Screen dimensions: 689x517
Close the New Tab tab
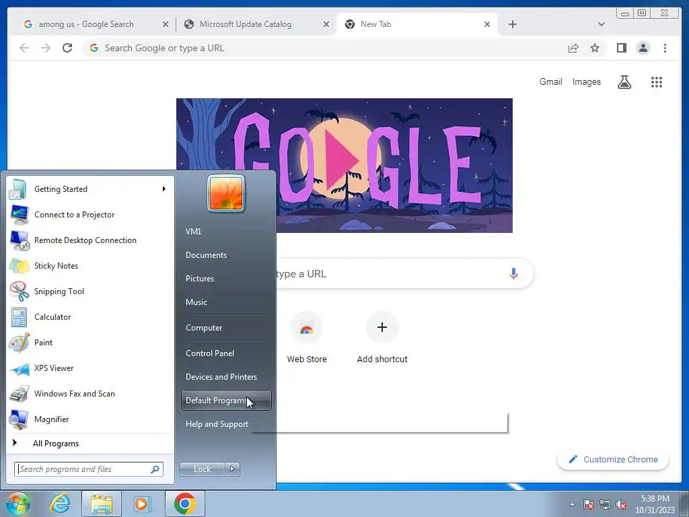point(487,25)
